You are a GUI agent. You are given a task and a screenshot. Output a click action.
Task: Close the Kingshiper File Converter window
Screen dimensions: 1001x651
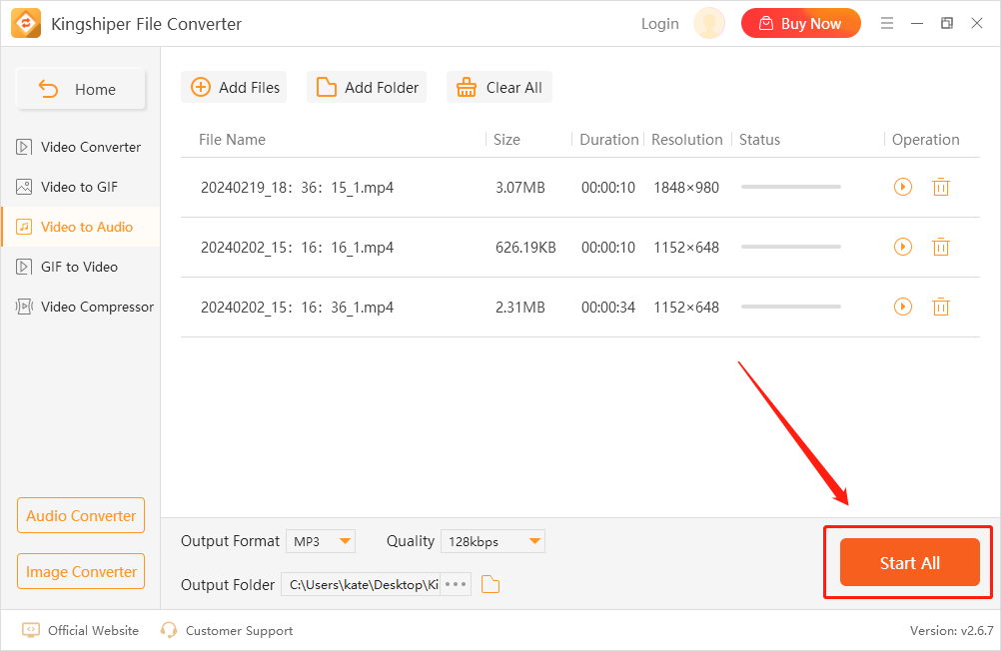977,24
